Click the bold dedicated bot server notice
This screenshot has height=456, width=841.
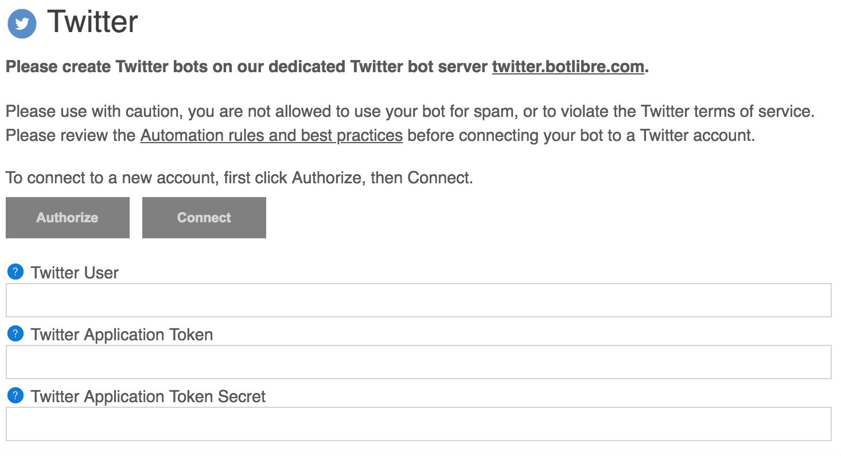(x=248, y=67)
